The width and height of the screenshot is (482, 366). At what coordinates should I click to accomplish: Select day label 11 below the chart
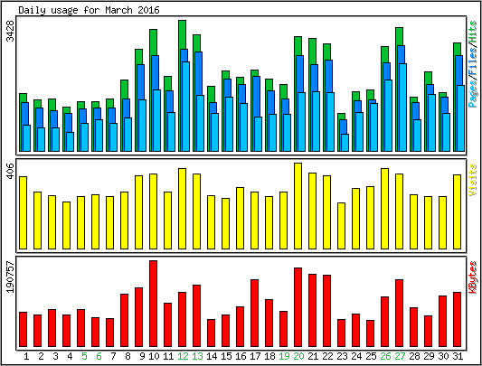(168, 356)
